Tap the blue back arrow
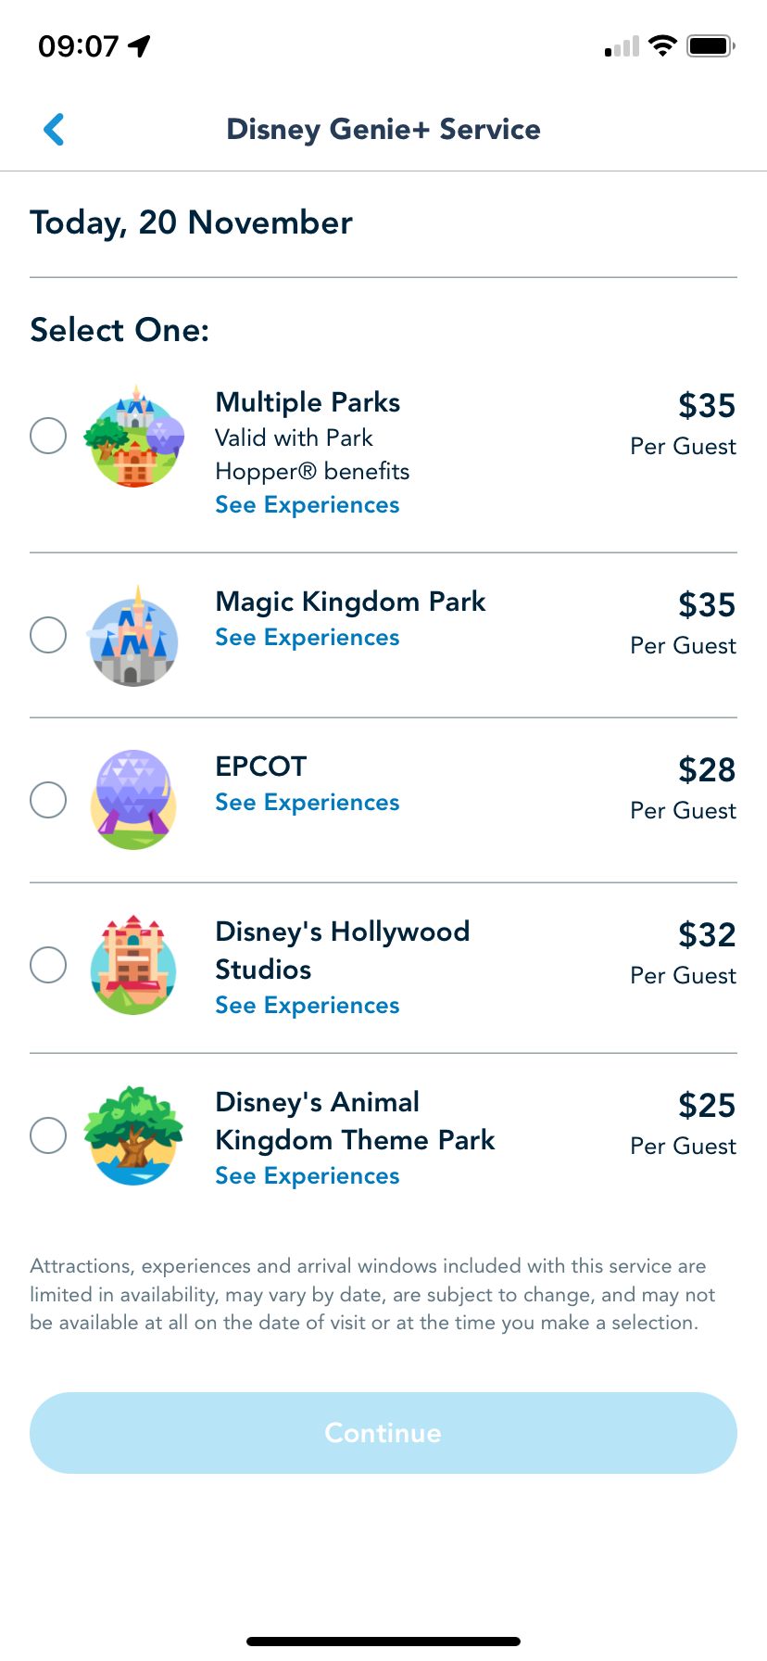Viewport: 767px width, 1661px height. click(x=55, y=130)
